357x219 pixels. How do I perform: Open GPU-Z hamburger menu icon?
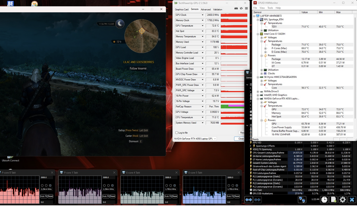[246, 8]
